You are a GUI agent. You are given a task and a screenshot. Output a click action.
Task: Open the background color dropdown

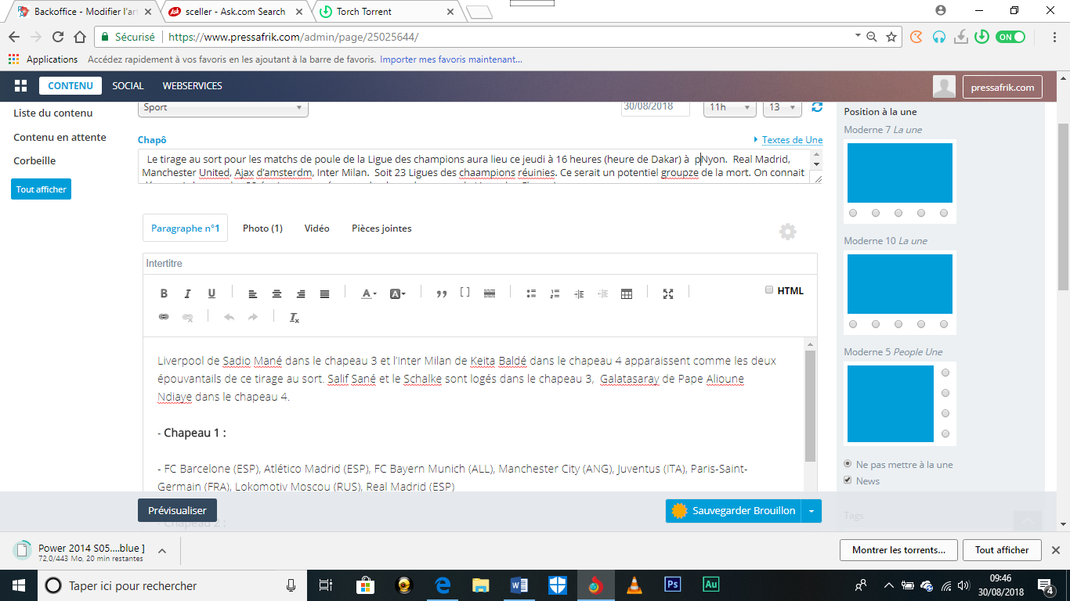397,294
